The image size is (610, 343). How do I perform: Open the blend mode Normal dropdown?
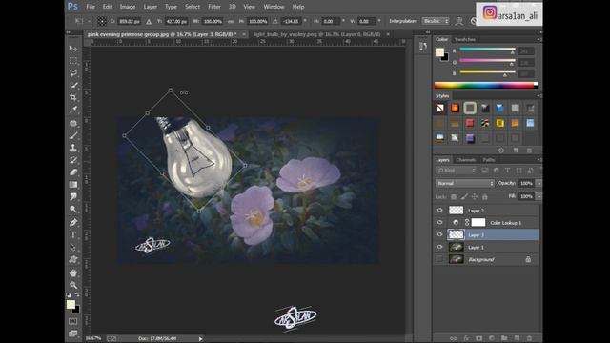pyautogui.click(x=464, y=183)
